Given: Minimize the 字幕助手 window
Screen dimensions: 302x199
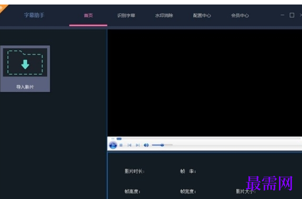Looking at the screenshot, I should (282, 15).
